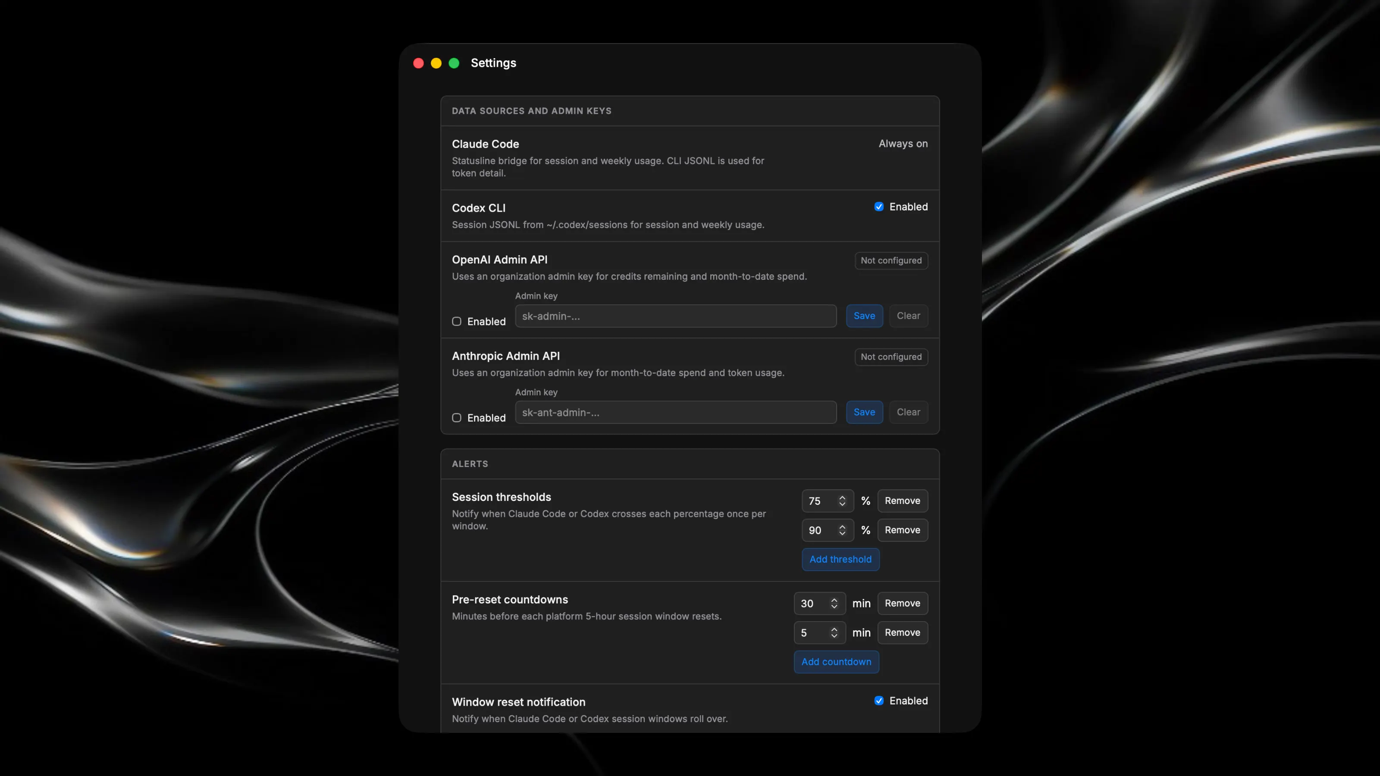The width and height of the screenshot is (1380, 776).
Task: Remove the 30 min countdown
Action: tap(902, 604)
